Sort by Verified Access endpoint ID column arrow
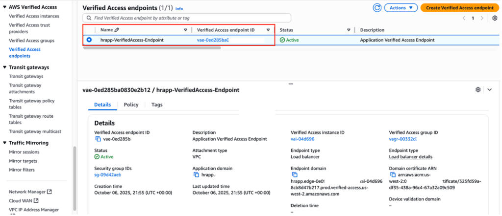This screenshot has height=216, width=502. pyautogui.click(x=268, y=30)
